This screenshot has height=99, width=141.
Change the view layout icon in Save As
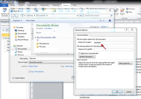tap(101, 21)
